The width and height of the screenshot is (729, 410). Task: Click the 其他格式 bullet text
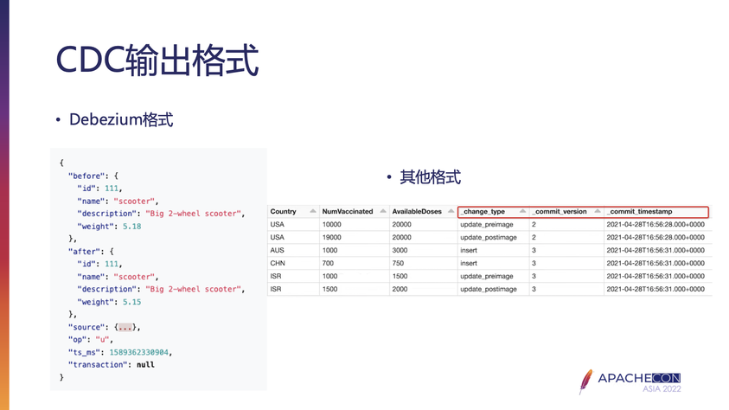(431, 177)
